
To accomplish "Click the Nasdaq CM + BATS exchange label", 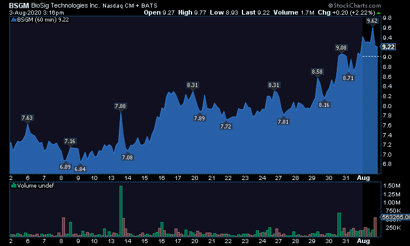I will tap(130, 5).
